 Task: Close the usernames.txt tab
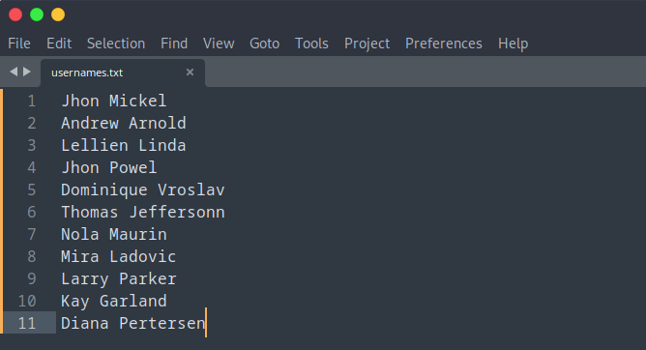click(190, 73)
